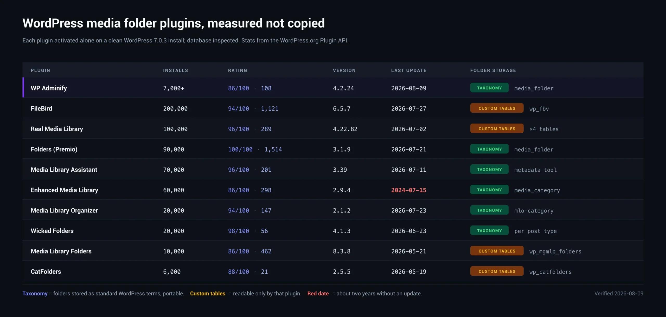666x317 pixels.
Task: Click the ×4 tables storage note
Action: 544,129
